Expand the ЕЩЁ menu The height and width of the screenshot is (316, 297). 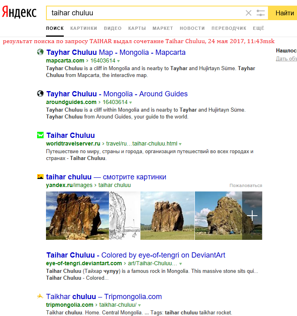(x=258, y=28)
